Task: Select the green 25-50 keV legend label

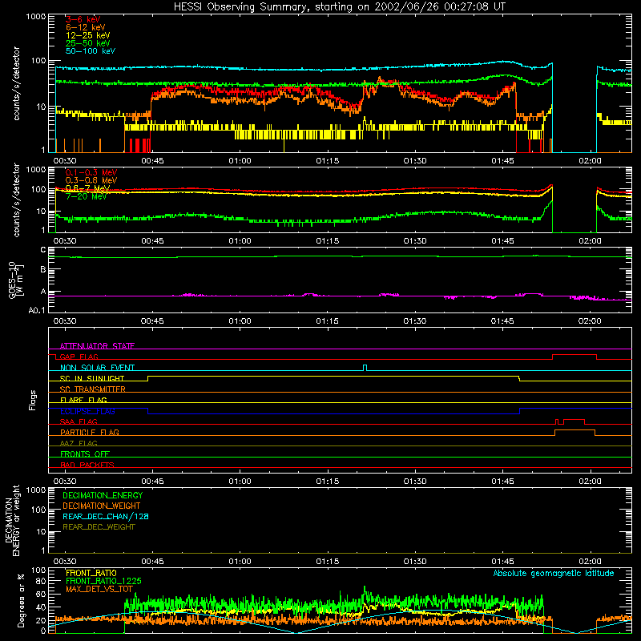Action: 88,43
